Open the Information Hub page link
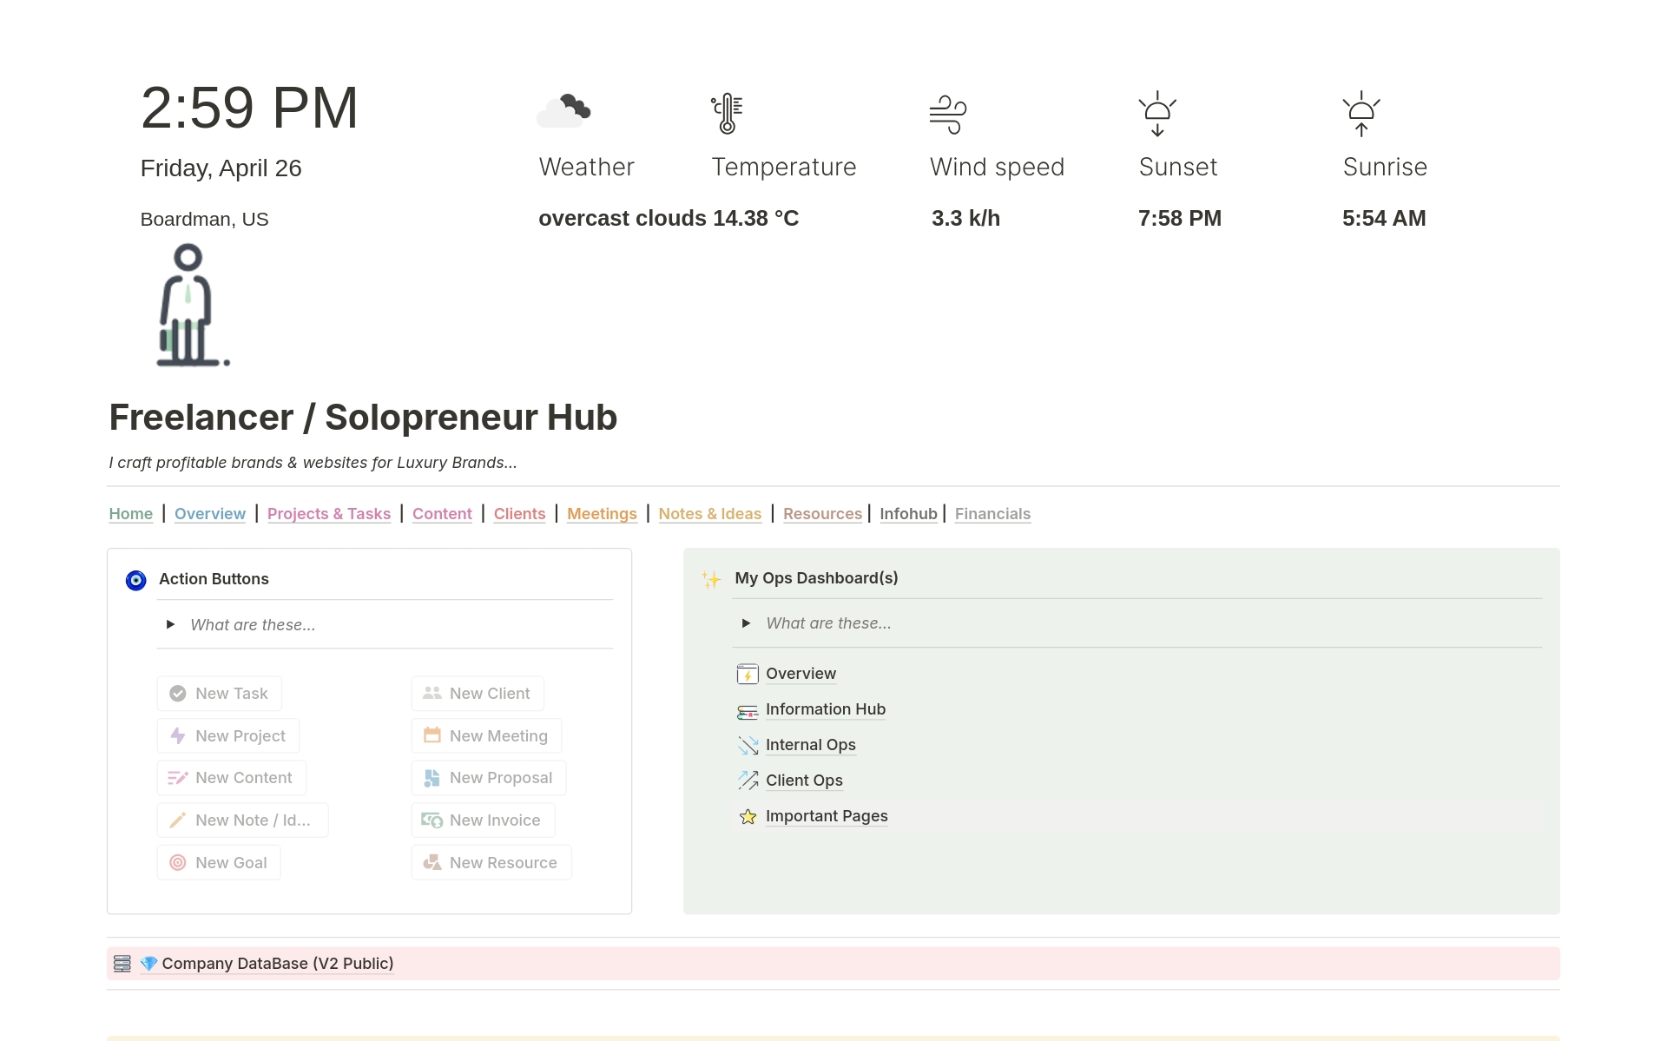Viewport: 1667px width, 1041px height. 825,709
